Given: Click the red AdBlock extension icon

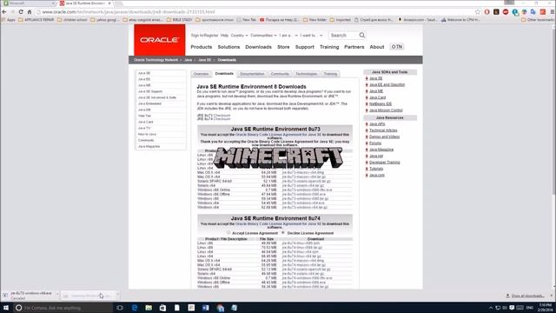Looking at the screenshot, I should coord(506,12).
